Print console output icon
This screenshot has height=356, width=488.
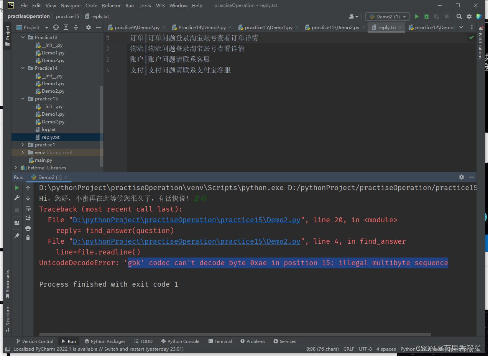(28, 228)
